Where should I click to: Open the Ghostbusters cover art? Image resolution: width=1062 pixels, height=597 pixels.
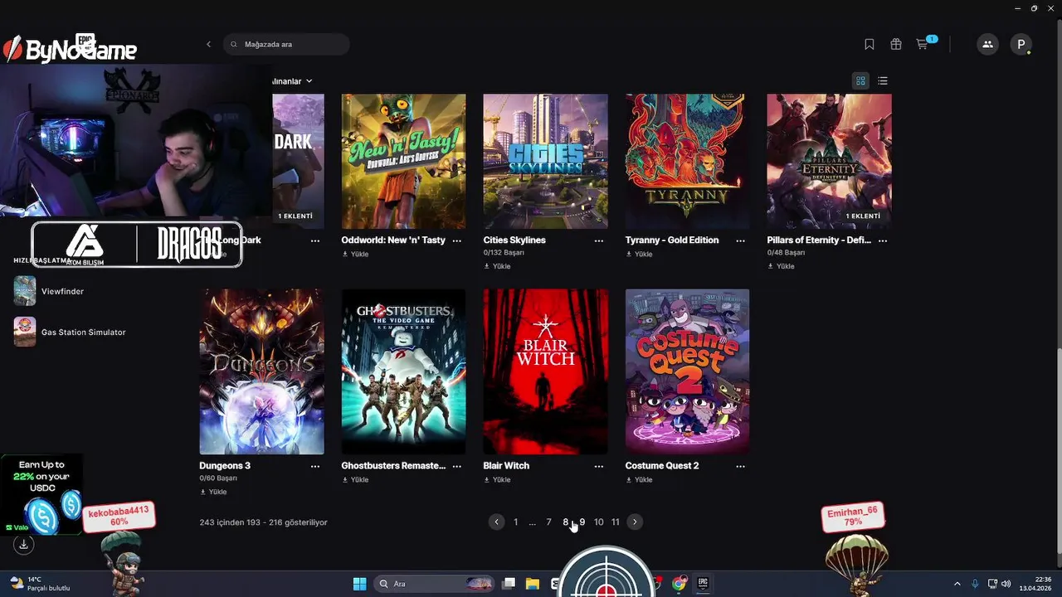[x=403, y=371]
